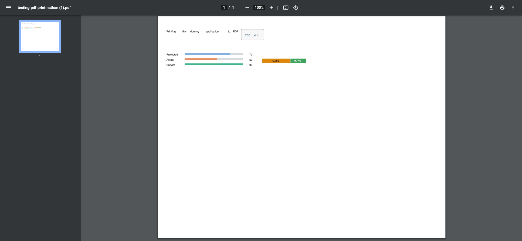Click the 100% zoom level field

tap(259, 8)
